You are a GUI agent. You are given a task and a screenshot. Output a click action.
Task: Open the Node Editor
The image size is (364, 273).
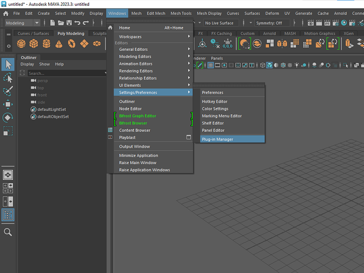pos(153,109)
